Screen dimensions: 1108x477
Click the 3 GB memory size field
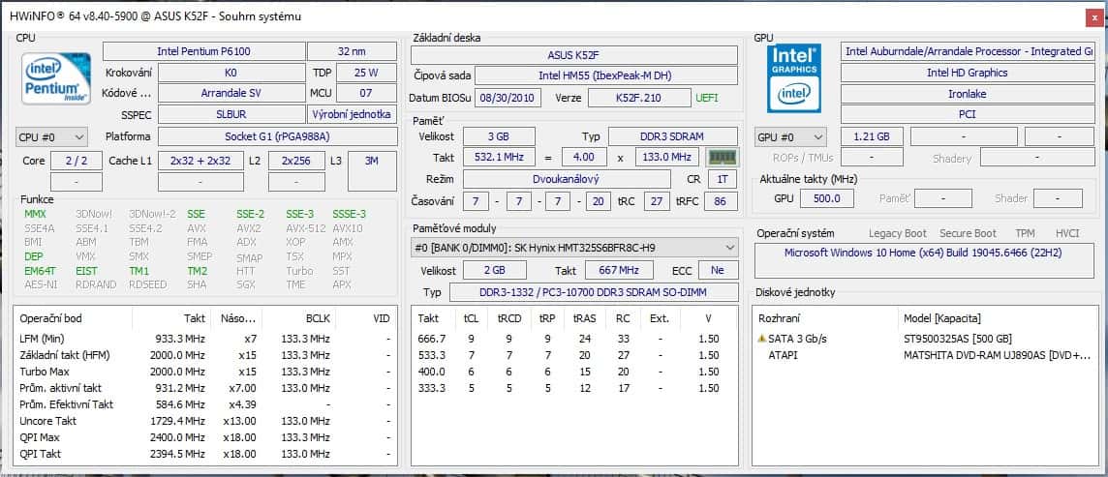499,136
